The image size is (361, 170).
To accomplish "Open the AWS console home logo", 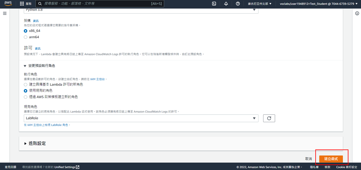I will (x=8, y=4).
